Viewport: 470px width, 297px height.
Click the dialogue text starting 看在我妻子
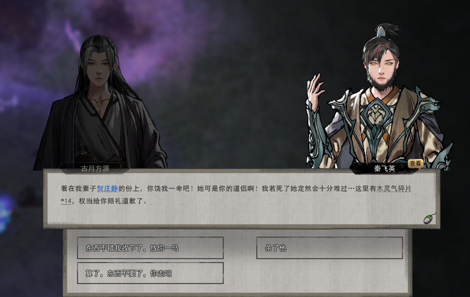(x=236, y=194)
